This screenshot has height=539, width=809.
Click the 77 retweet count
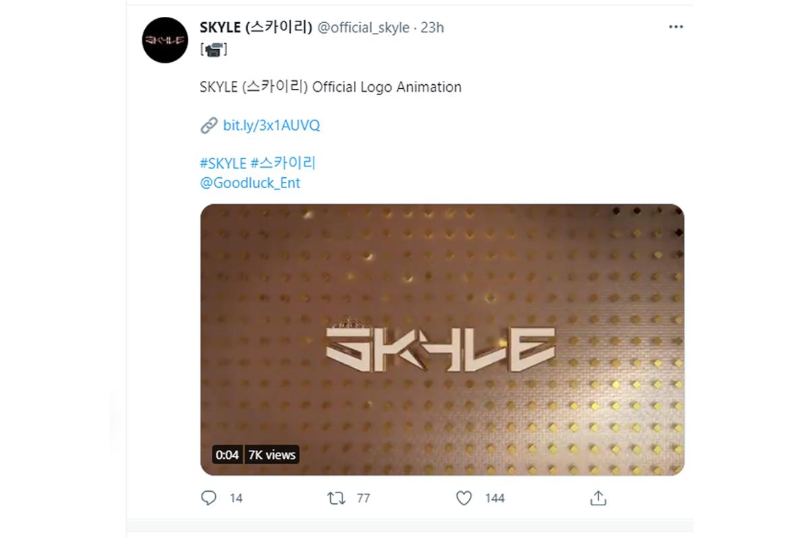tap(361, 498)
